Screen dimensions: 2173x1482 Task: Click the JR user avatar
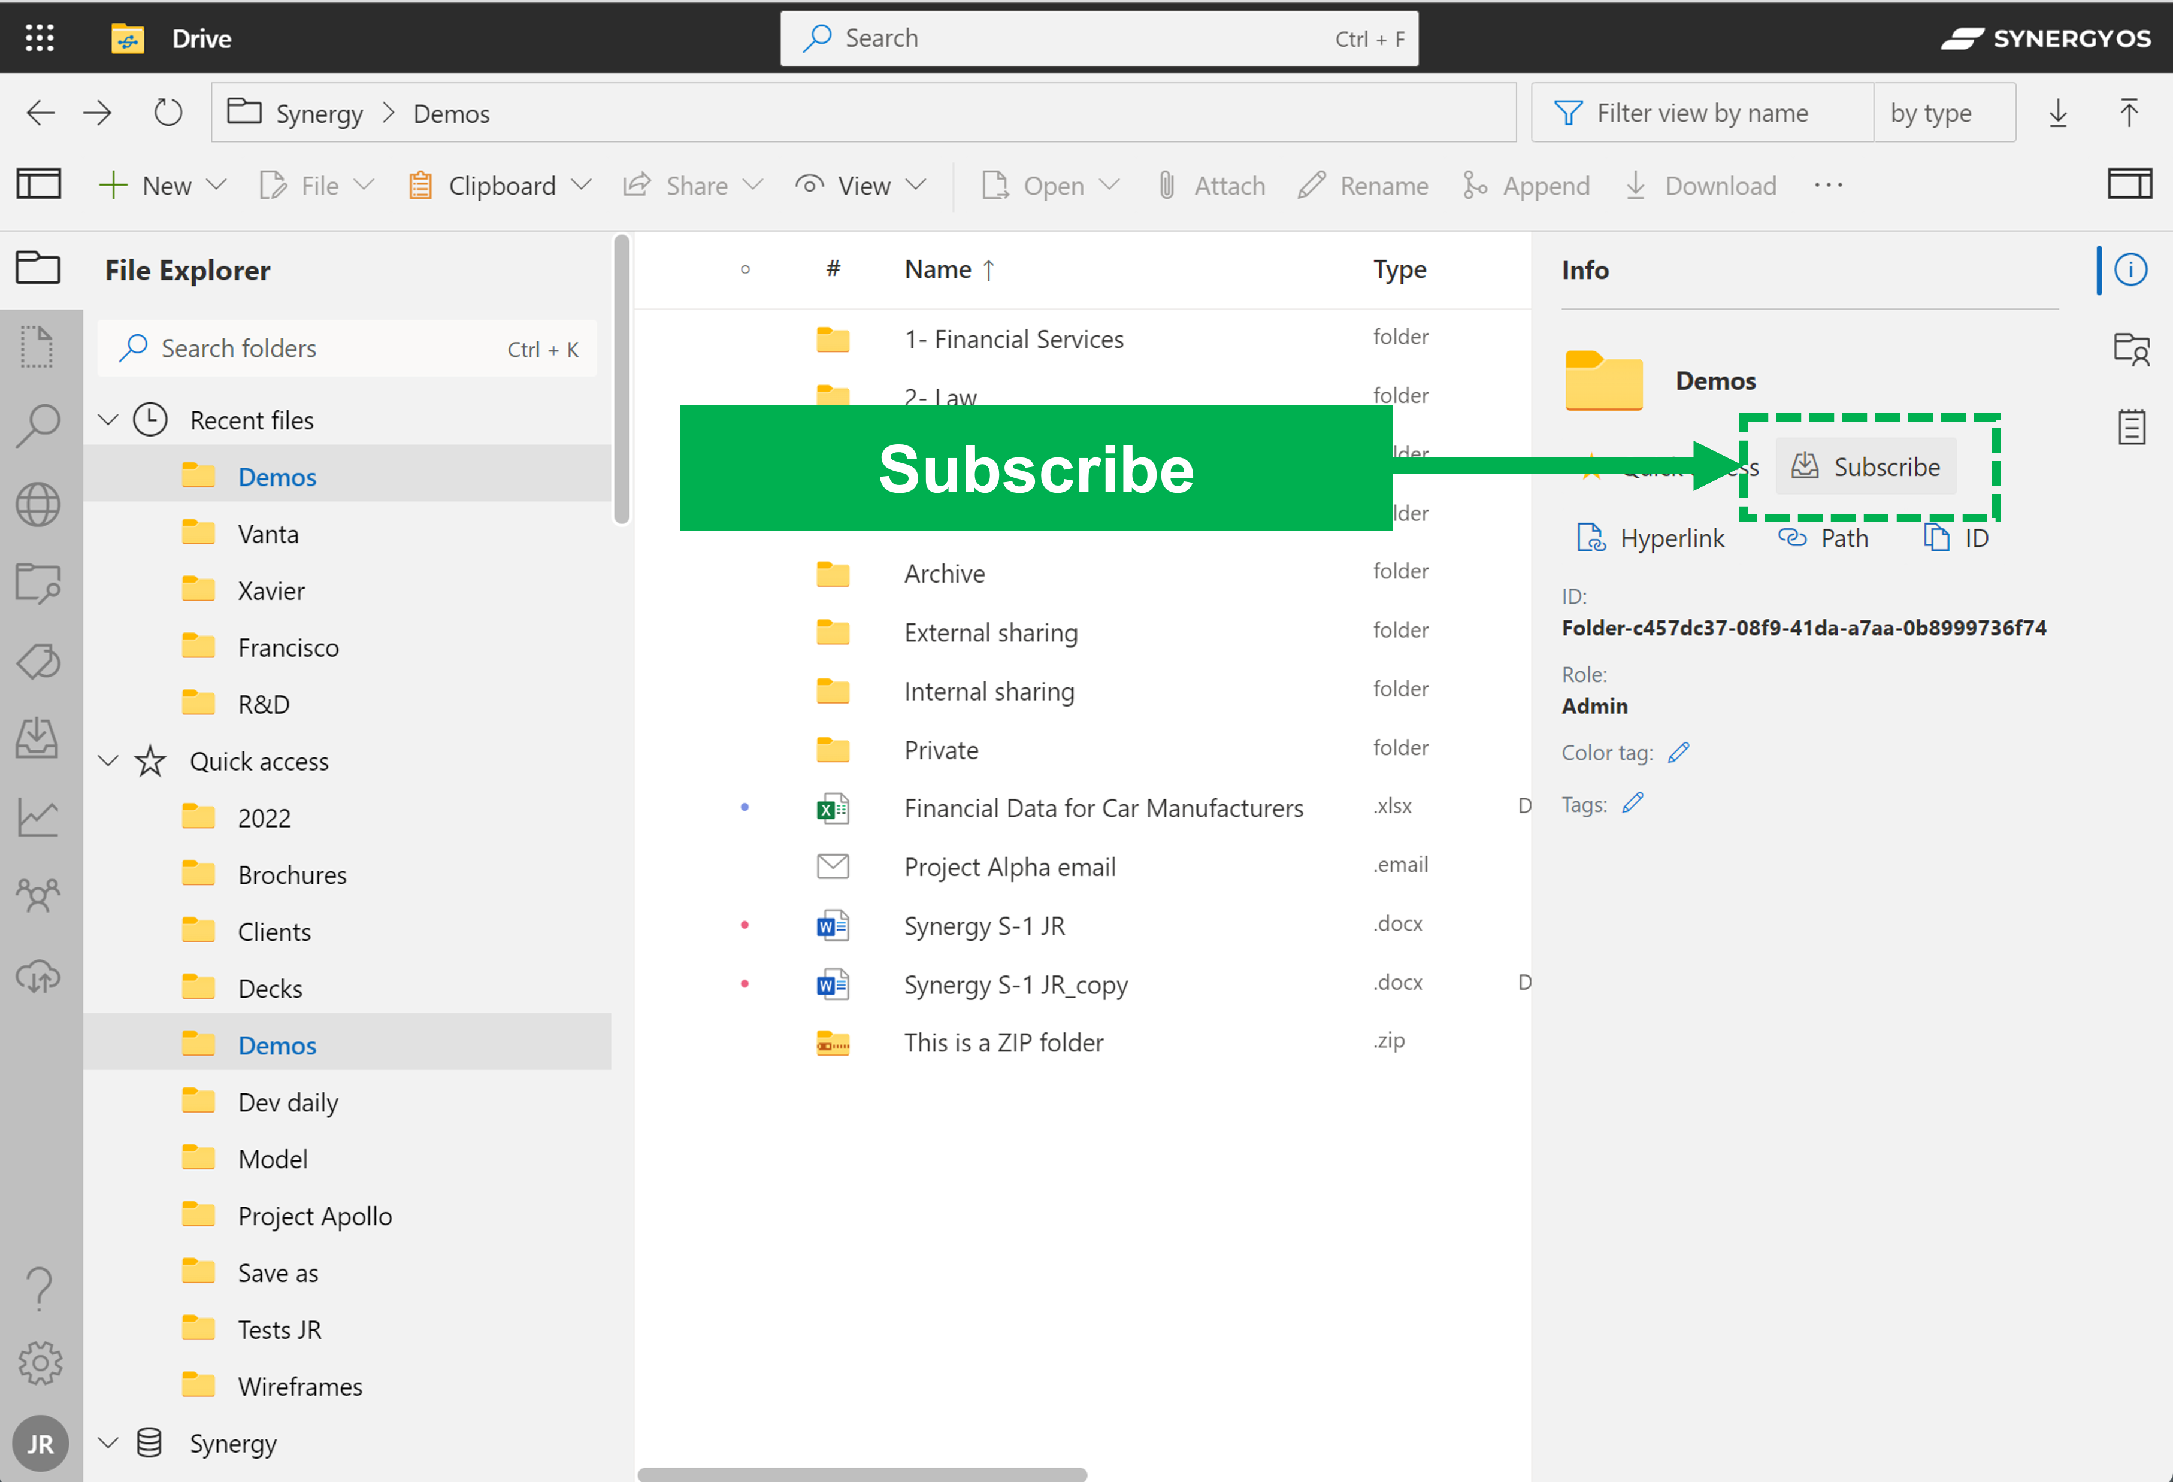(x=40, y=1445)
